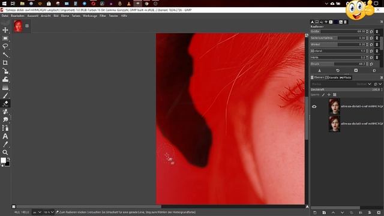The height and width of the screenshot is (216, 384).
Task: Create a new layer group
Action: (324, 212)
